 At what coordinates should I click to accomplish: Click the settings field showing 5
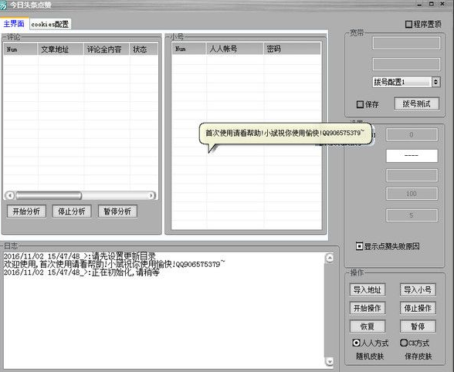[412, 215]
